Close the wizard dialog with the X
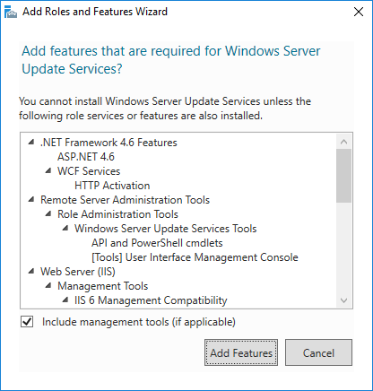This screenshot has height=391, width=373. (359, 12)
